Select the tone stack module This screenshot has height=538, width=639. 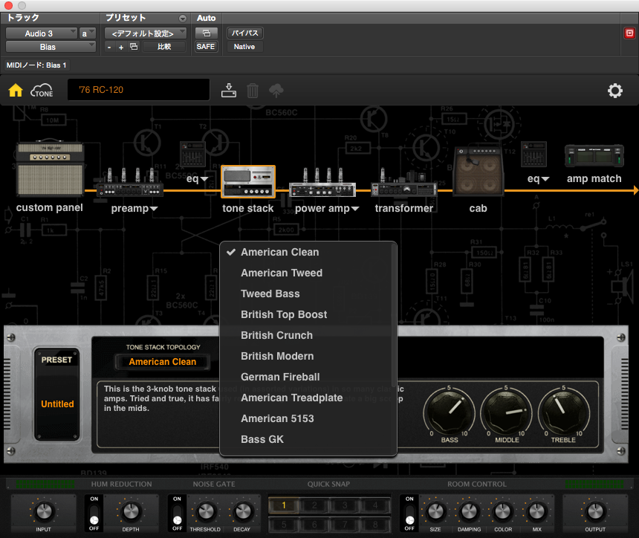tap(248, 182)
